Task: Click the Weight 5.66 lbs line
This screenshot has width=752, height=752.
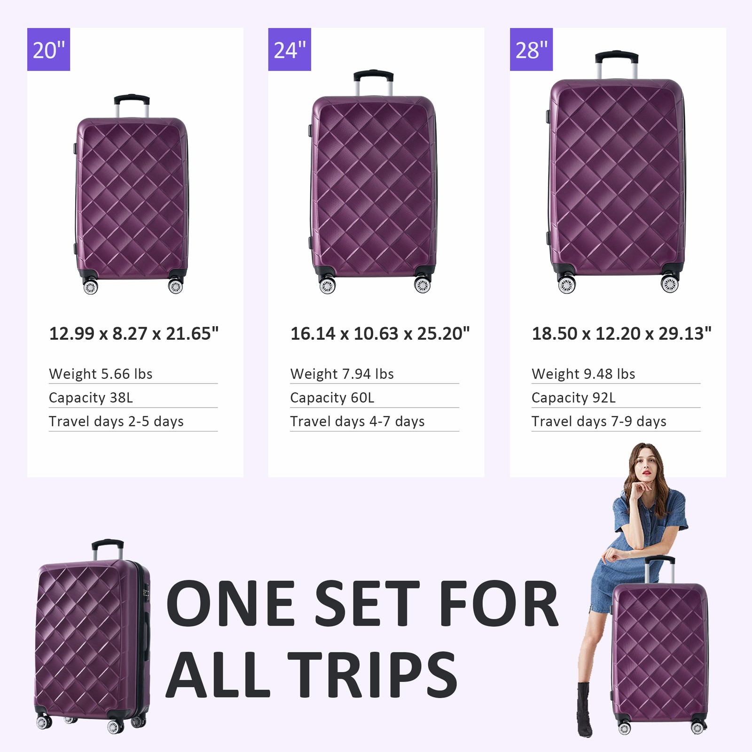Action: coord(133,374)
